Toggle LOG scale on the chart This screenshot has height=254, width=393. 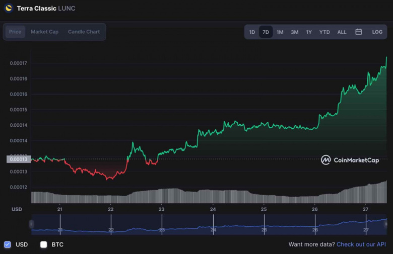pyautogui.click(x=377, y=32)
